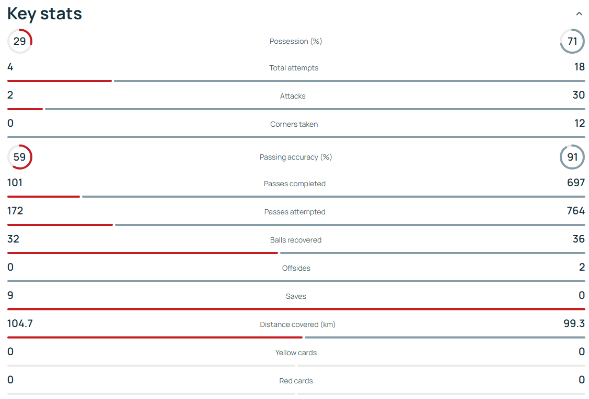
Task: Click the Passes completed value 697
Action: (x=576, y=183)
